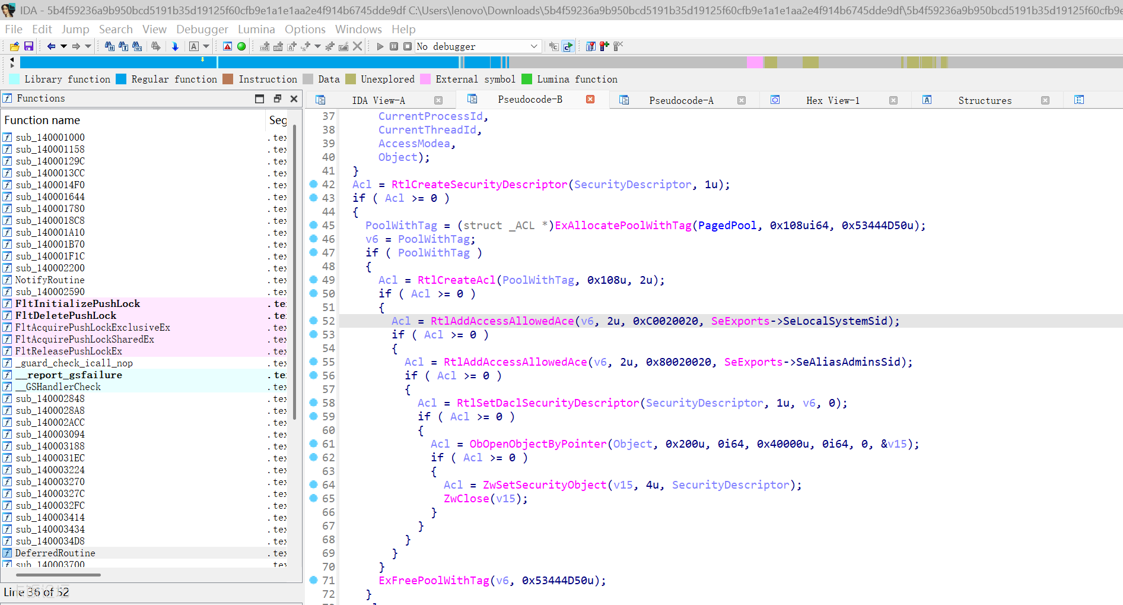Click the green circle toolbar icon
This screenshot has width=1123, height=605.
tap(241, 46)
